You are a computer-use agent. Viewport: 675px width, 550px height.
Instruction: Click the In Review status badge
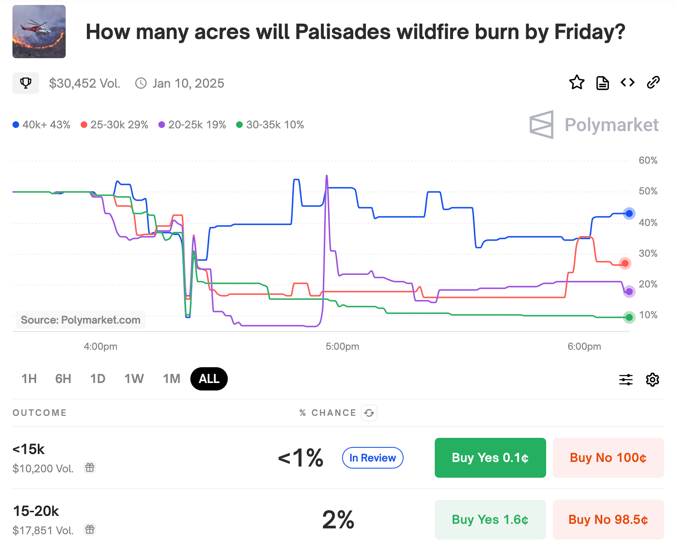tap(372, 457)
